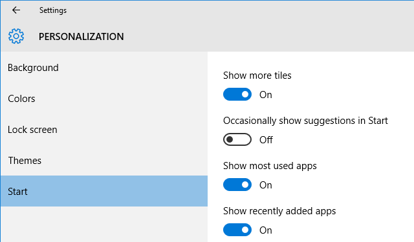This screenshot has width=414, height=242.
Task: Open the Colors settings page
Action: [104, 99]
